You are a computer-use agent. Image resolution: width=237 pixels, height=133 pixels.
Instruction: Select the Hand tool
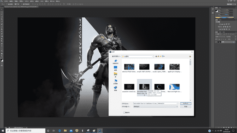tap(2, 54)
